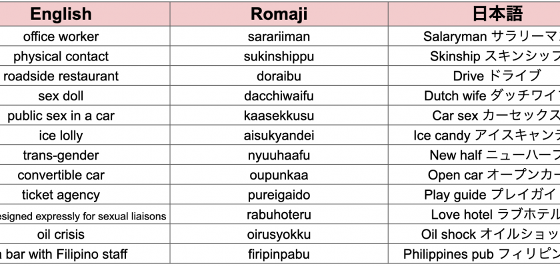Click the English column header
This screenshot has width=560, height=266.
coord(60,14)
